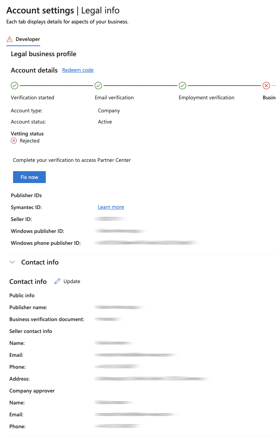Click the Email verification green check icon
The height and width of the screenshot is (442, 276).
click(x=98, y=86)
